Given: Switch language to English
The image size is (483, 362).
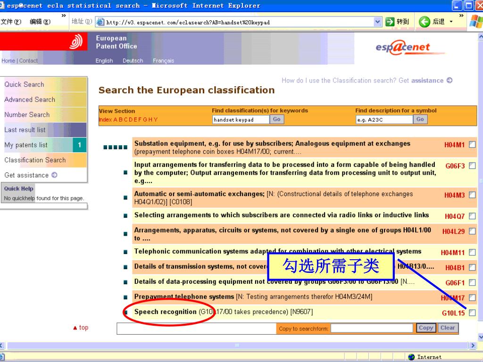Looking at the screenshot, I should (104, 61).
